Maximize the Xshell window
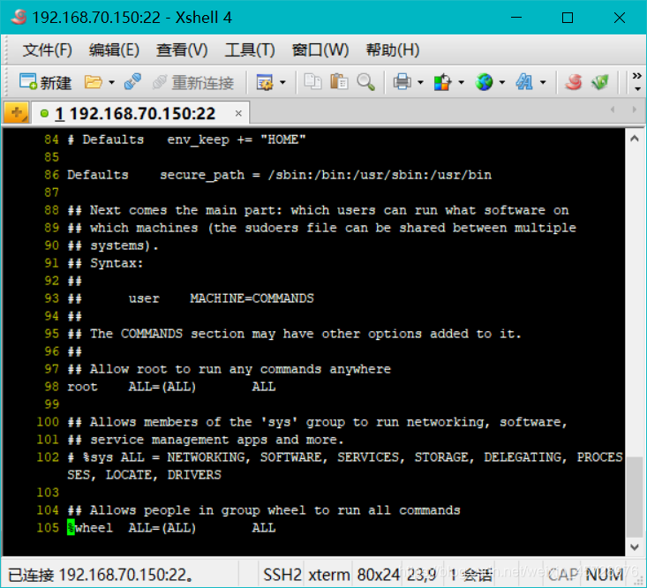 tap(568, 18)
